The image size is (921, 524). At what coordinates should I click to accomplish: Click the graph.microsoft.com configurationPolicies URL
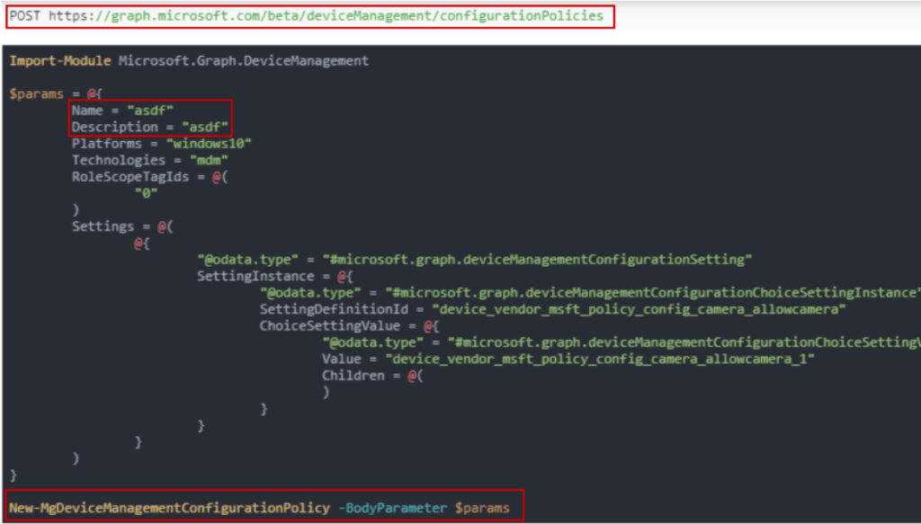[326, 16]
